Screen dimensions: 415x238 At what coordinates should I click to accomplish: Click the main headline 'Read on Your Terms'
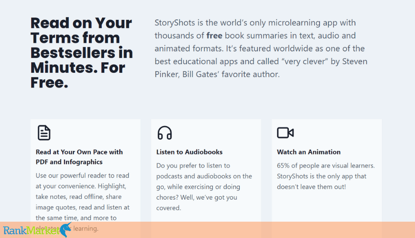click(x=81, y=30)
